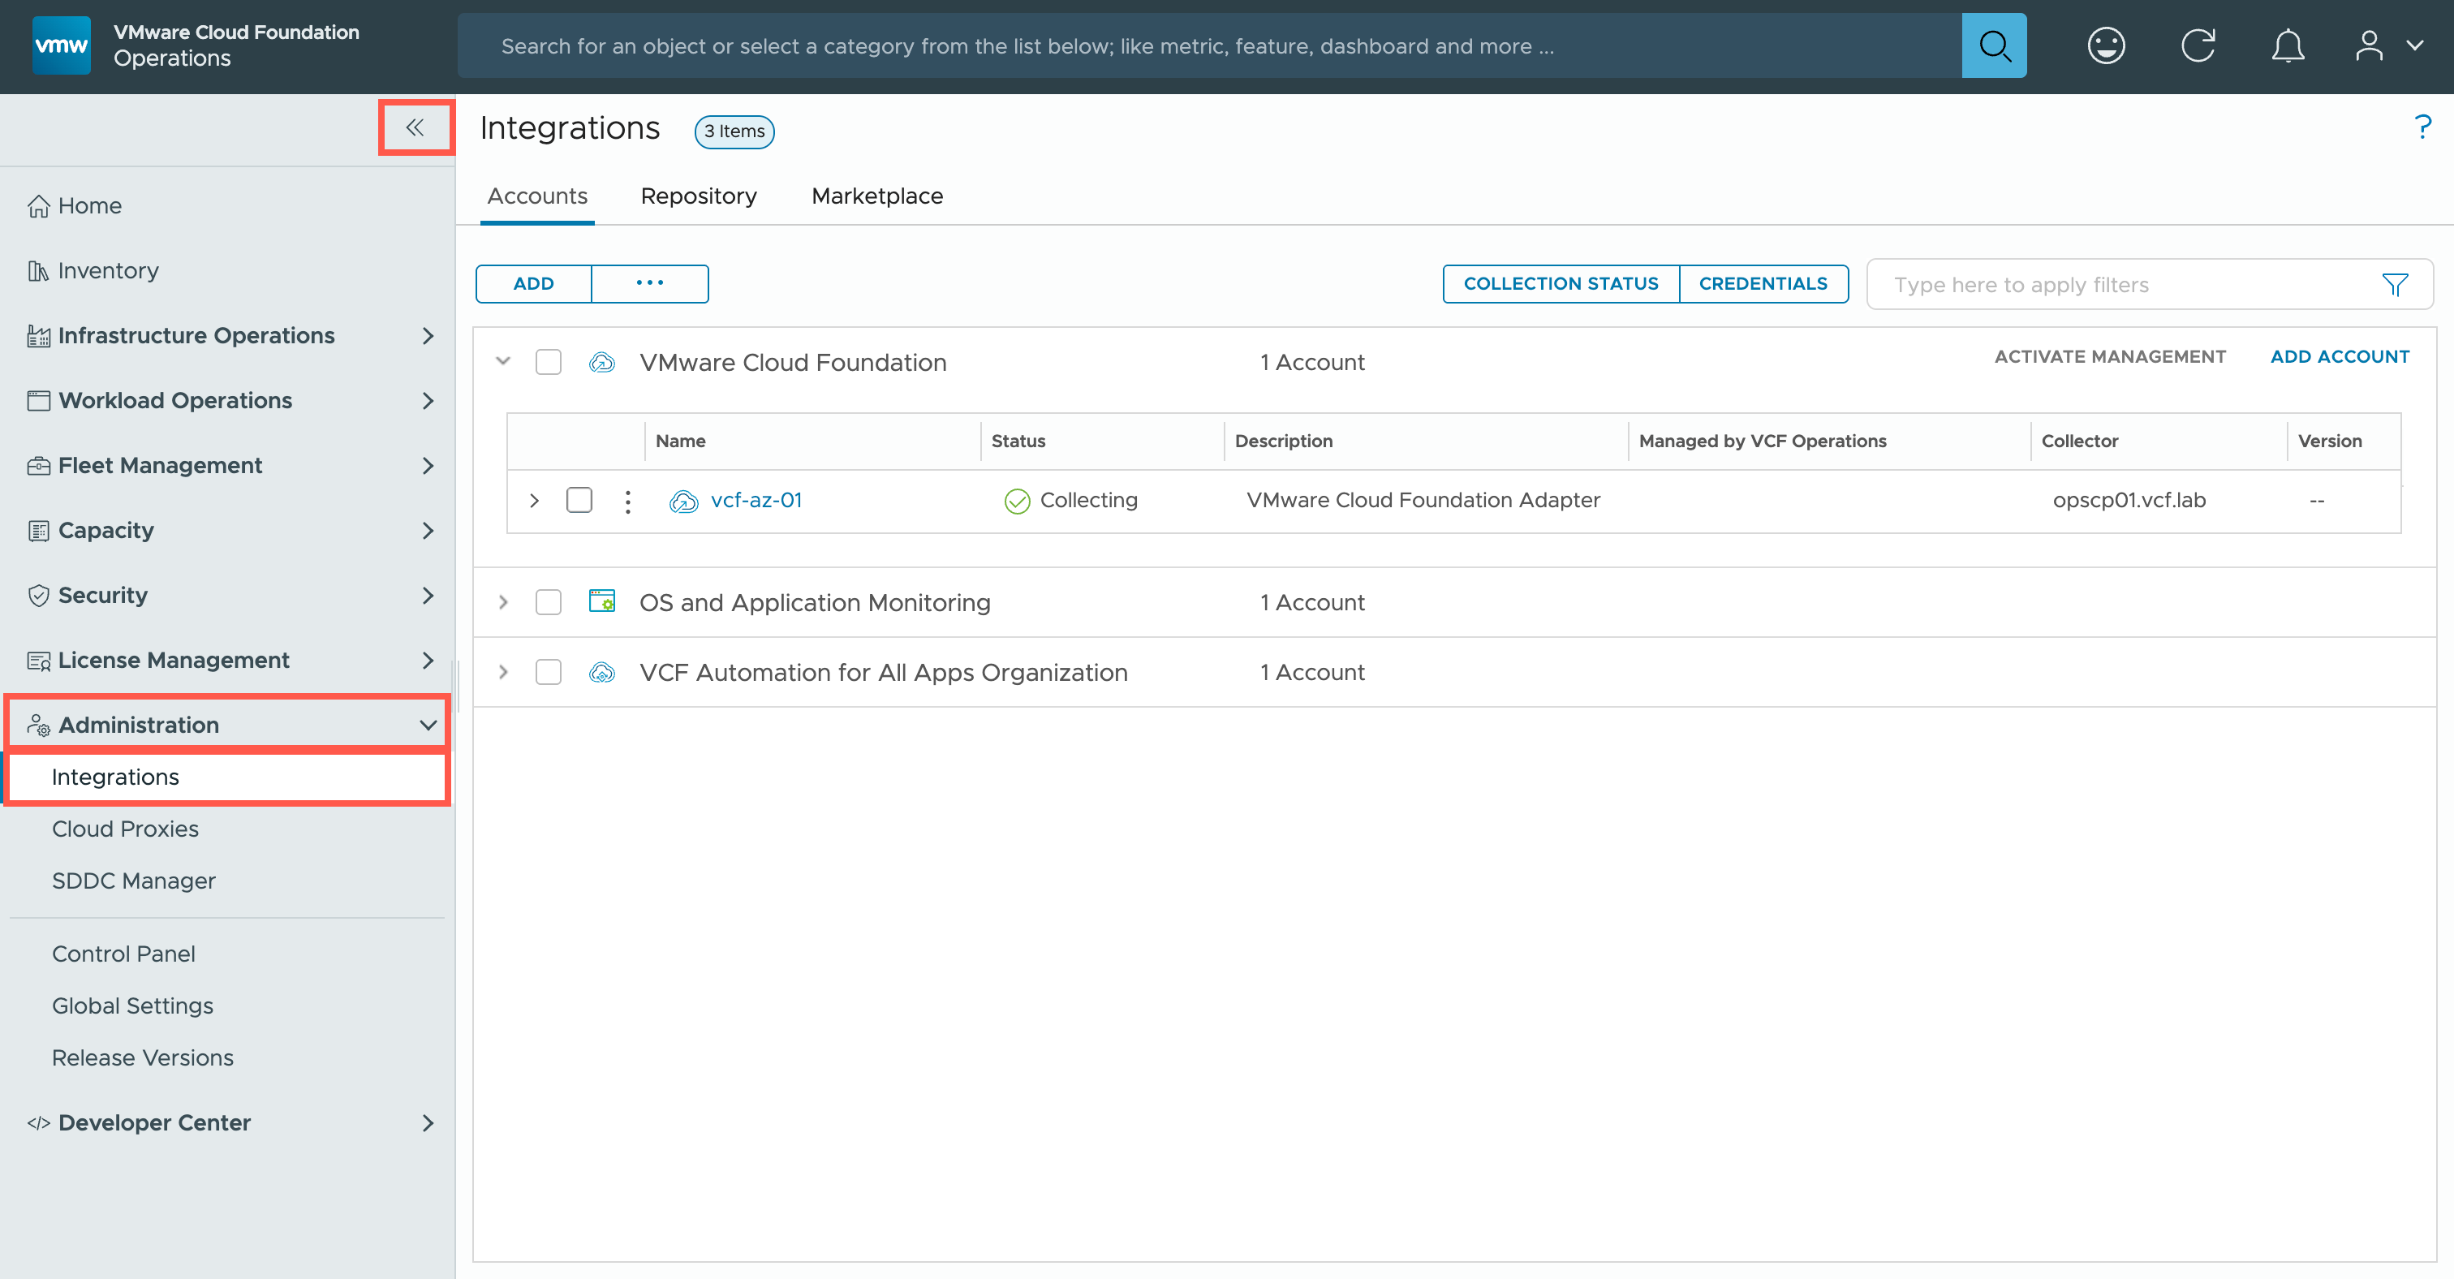Image resolution: width=2454 pixels, height=1279 pixels.
Task: Tick OS and Application Monitoring checkbox
Action: [x=549, y=602]
